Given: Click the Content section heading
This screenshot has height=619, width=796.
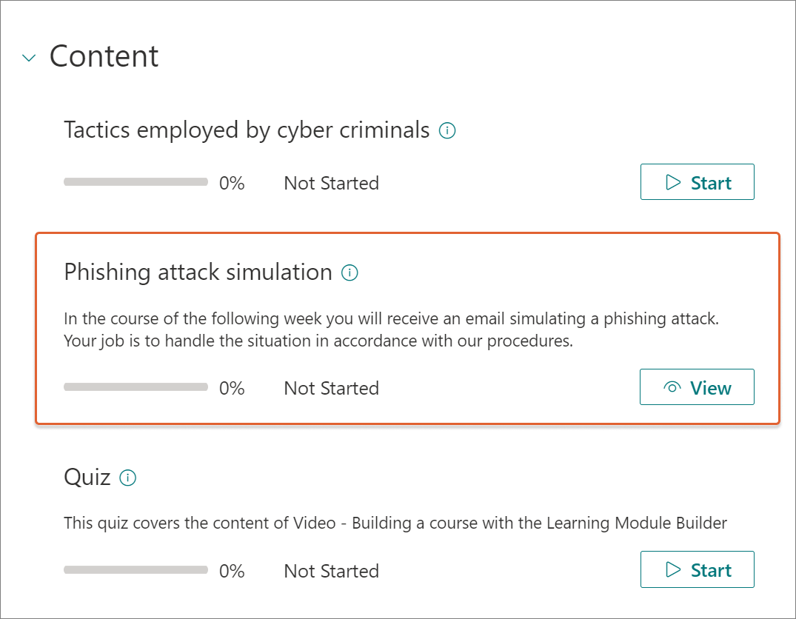Looking at the screenshot, I should coord(104,56).
